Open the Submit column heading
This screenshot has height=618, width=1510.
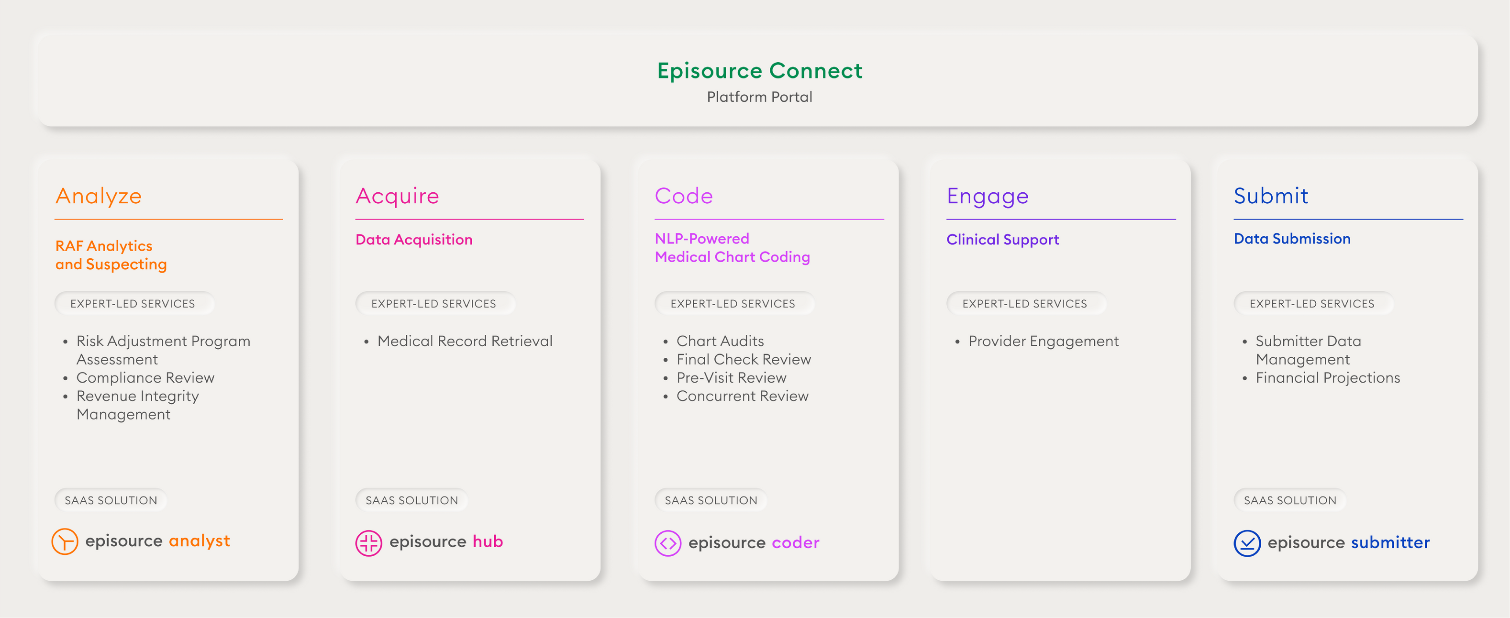pos(1271,196)
